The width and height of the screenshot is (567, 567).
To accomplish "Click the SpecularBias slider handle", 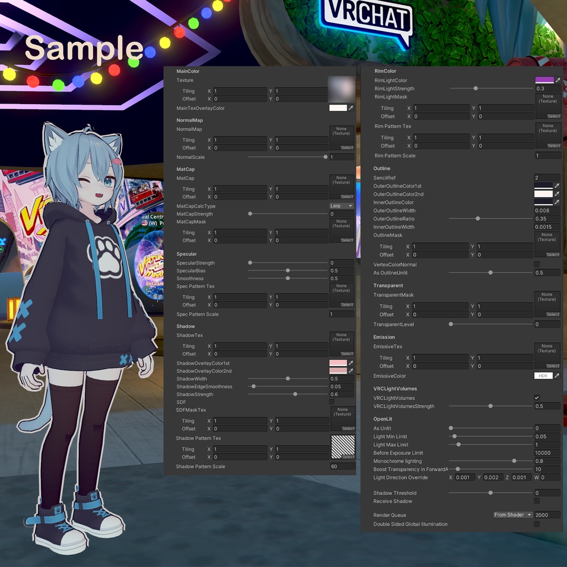I will pos(288,270).
